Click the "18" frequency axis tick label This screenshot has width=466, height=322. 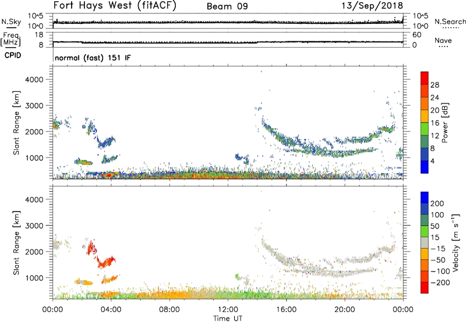(x=39, y=35)
